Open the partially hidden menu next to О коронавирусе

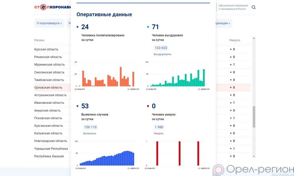pyautogui.click(x=69, y=23)
